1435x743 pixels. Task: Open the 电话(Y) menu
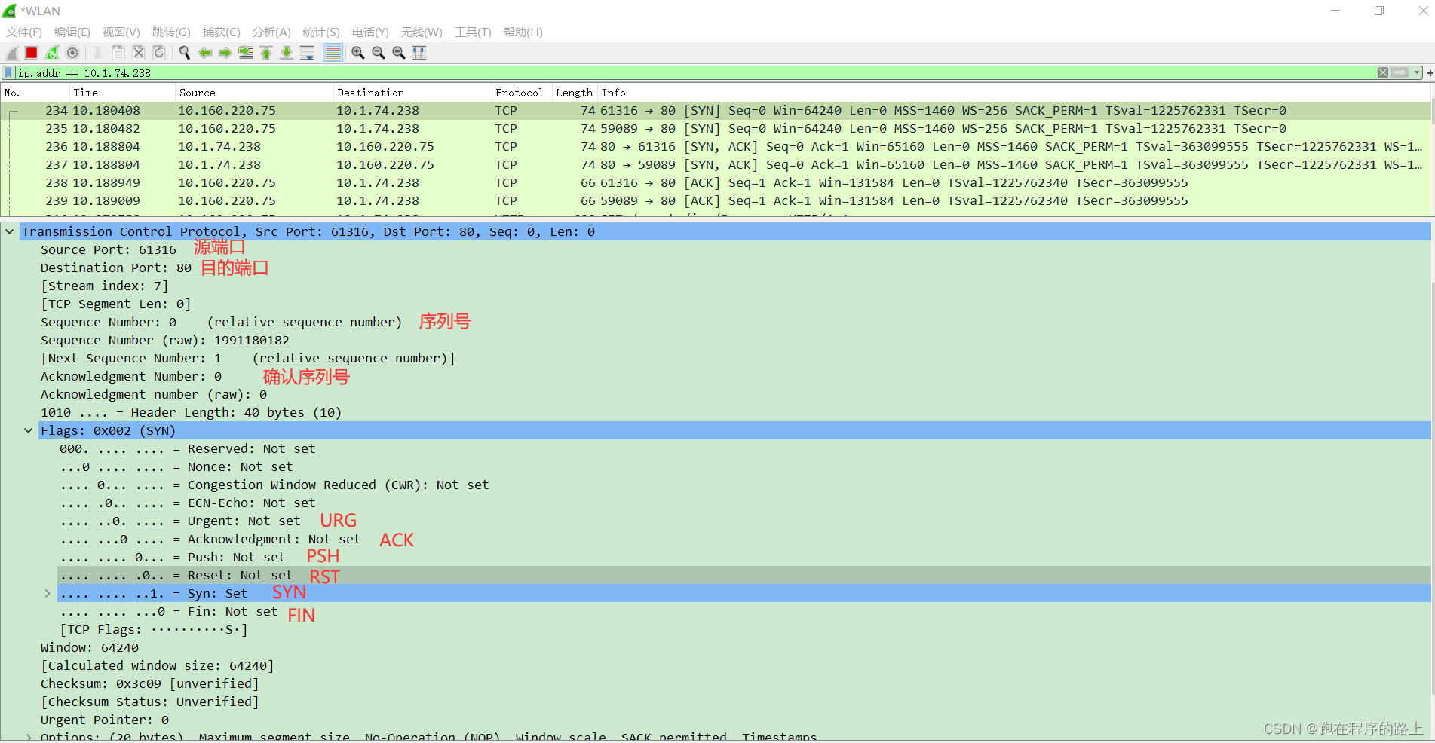tap(370, 32)
